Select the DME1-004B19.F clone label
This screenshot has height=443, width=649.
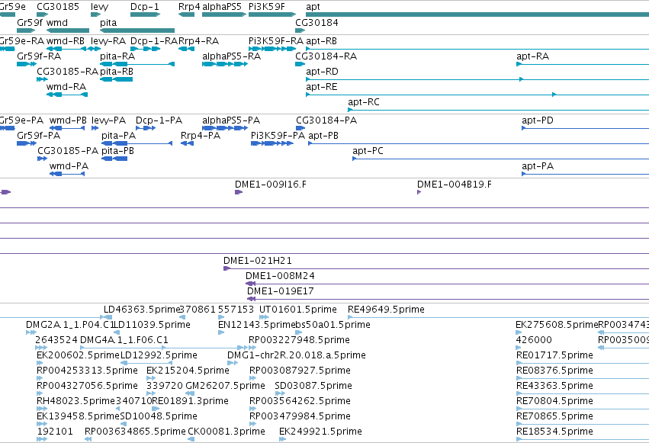[x=455, y=185]
